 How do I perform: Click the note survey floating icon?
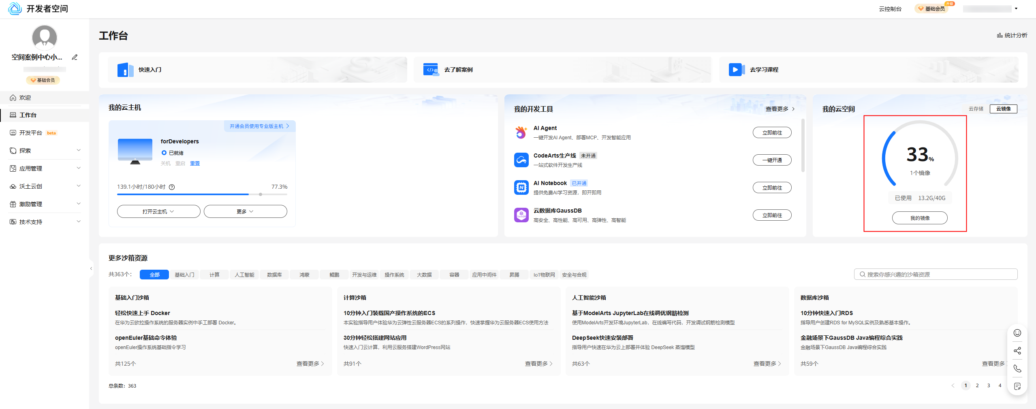pyautogui.click(x=1017, y=386)
